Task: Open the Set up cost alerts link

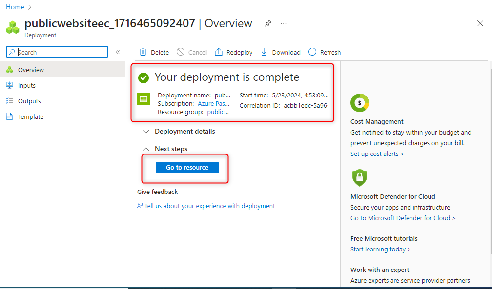Action: (377, 154)
